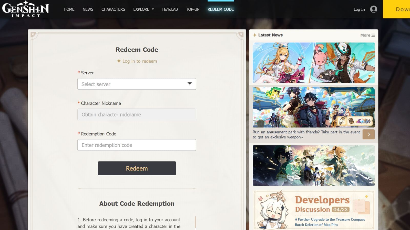
Task: Click the Select server dropdown arrow
Action: point(190,84)
